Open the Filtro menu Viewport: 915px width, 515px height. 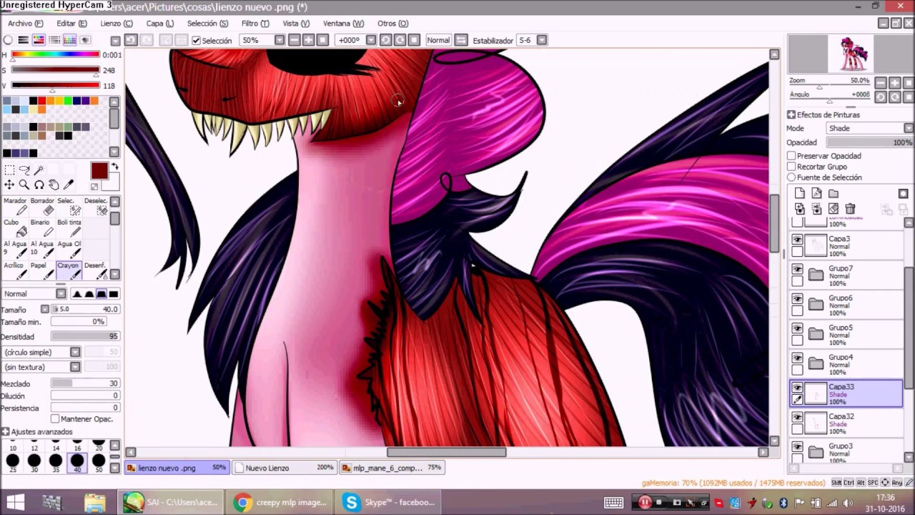(x=255, y=24)
